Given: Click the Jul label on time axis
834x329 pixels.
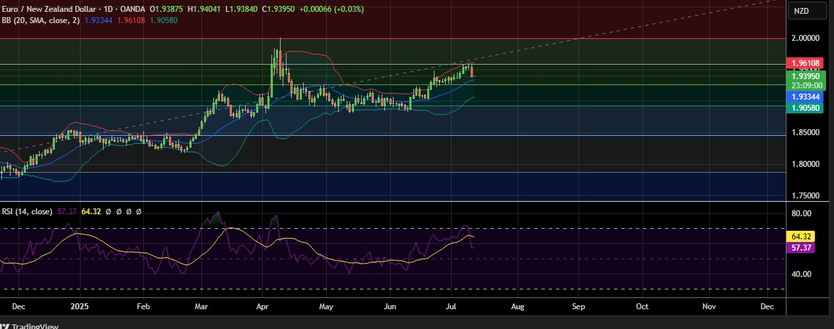Looking at the screenshot, I should 450,307.
